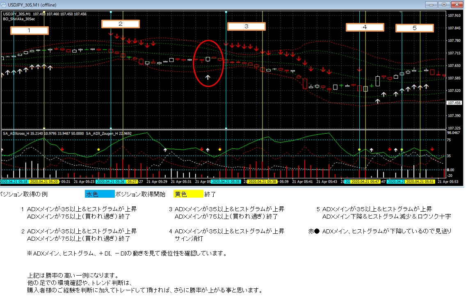Click price axis value 107.910
Screen dimensions: 468x299
tap(454, 16)
